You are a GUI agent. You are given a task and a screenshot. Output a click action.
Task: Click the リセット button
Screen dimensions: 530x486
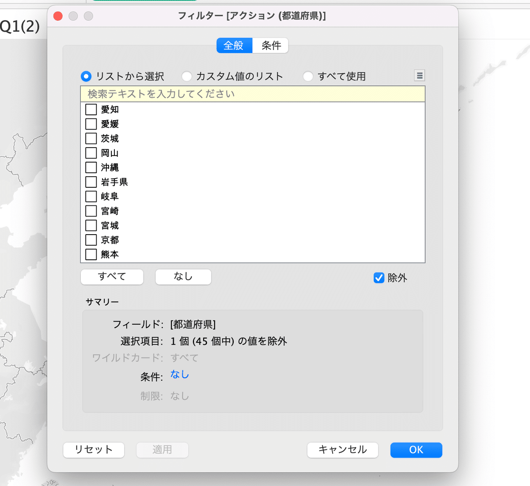94,450
